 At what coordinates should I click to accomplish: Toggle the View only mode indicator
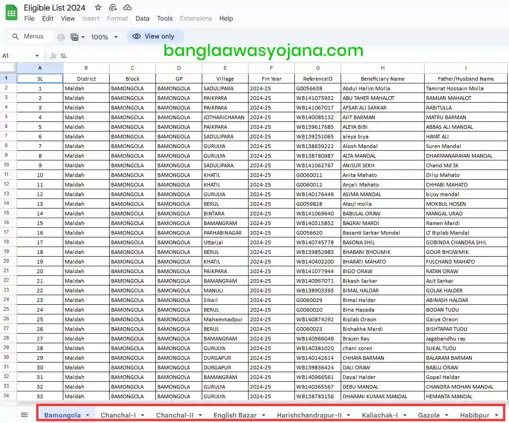point(155,36)
